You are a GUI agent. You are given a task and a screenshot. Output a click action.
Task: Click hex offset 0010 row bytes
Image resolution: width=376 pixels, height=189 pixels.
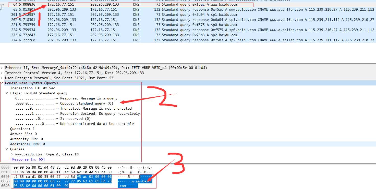click(x=63, y=172)
